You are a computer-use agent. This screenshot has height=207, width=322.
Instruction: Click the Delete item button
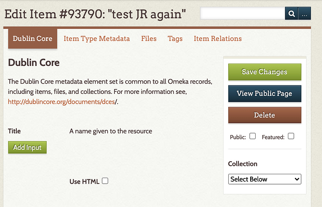click(265, 115)
